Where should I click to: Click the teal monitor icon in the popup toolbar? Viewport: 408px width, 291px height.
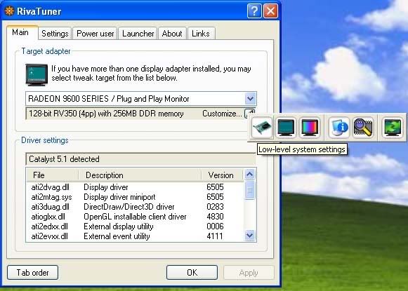coord(286,128)
